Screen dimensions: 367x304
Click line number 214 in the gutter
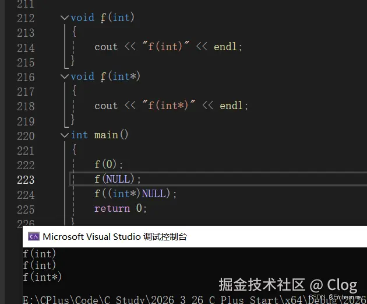coord(26,48)
